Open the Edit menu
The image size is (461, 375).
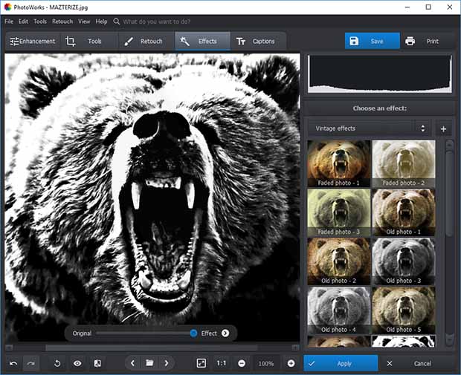pyautogui.click(x=23, y=22)
